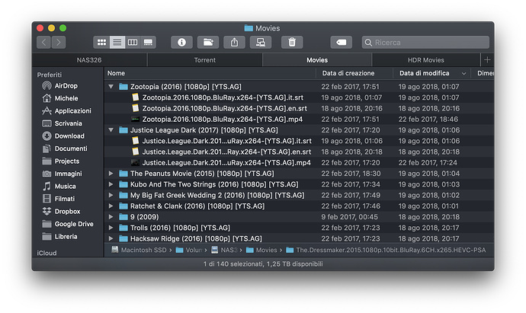
Task: Select the Movies tab
Action: (317, 60)
